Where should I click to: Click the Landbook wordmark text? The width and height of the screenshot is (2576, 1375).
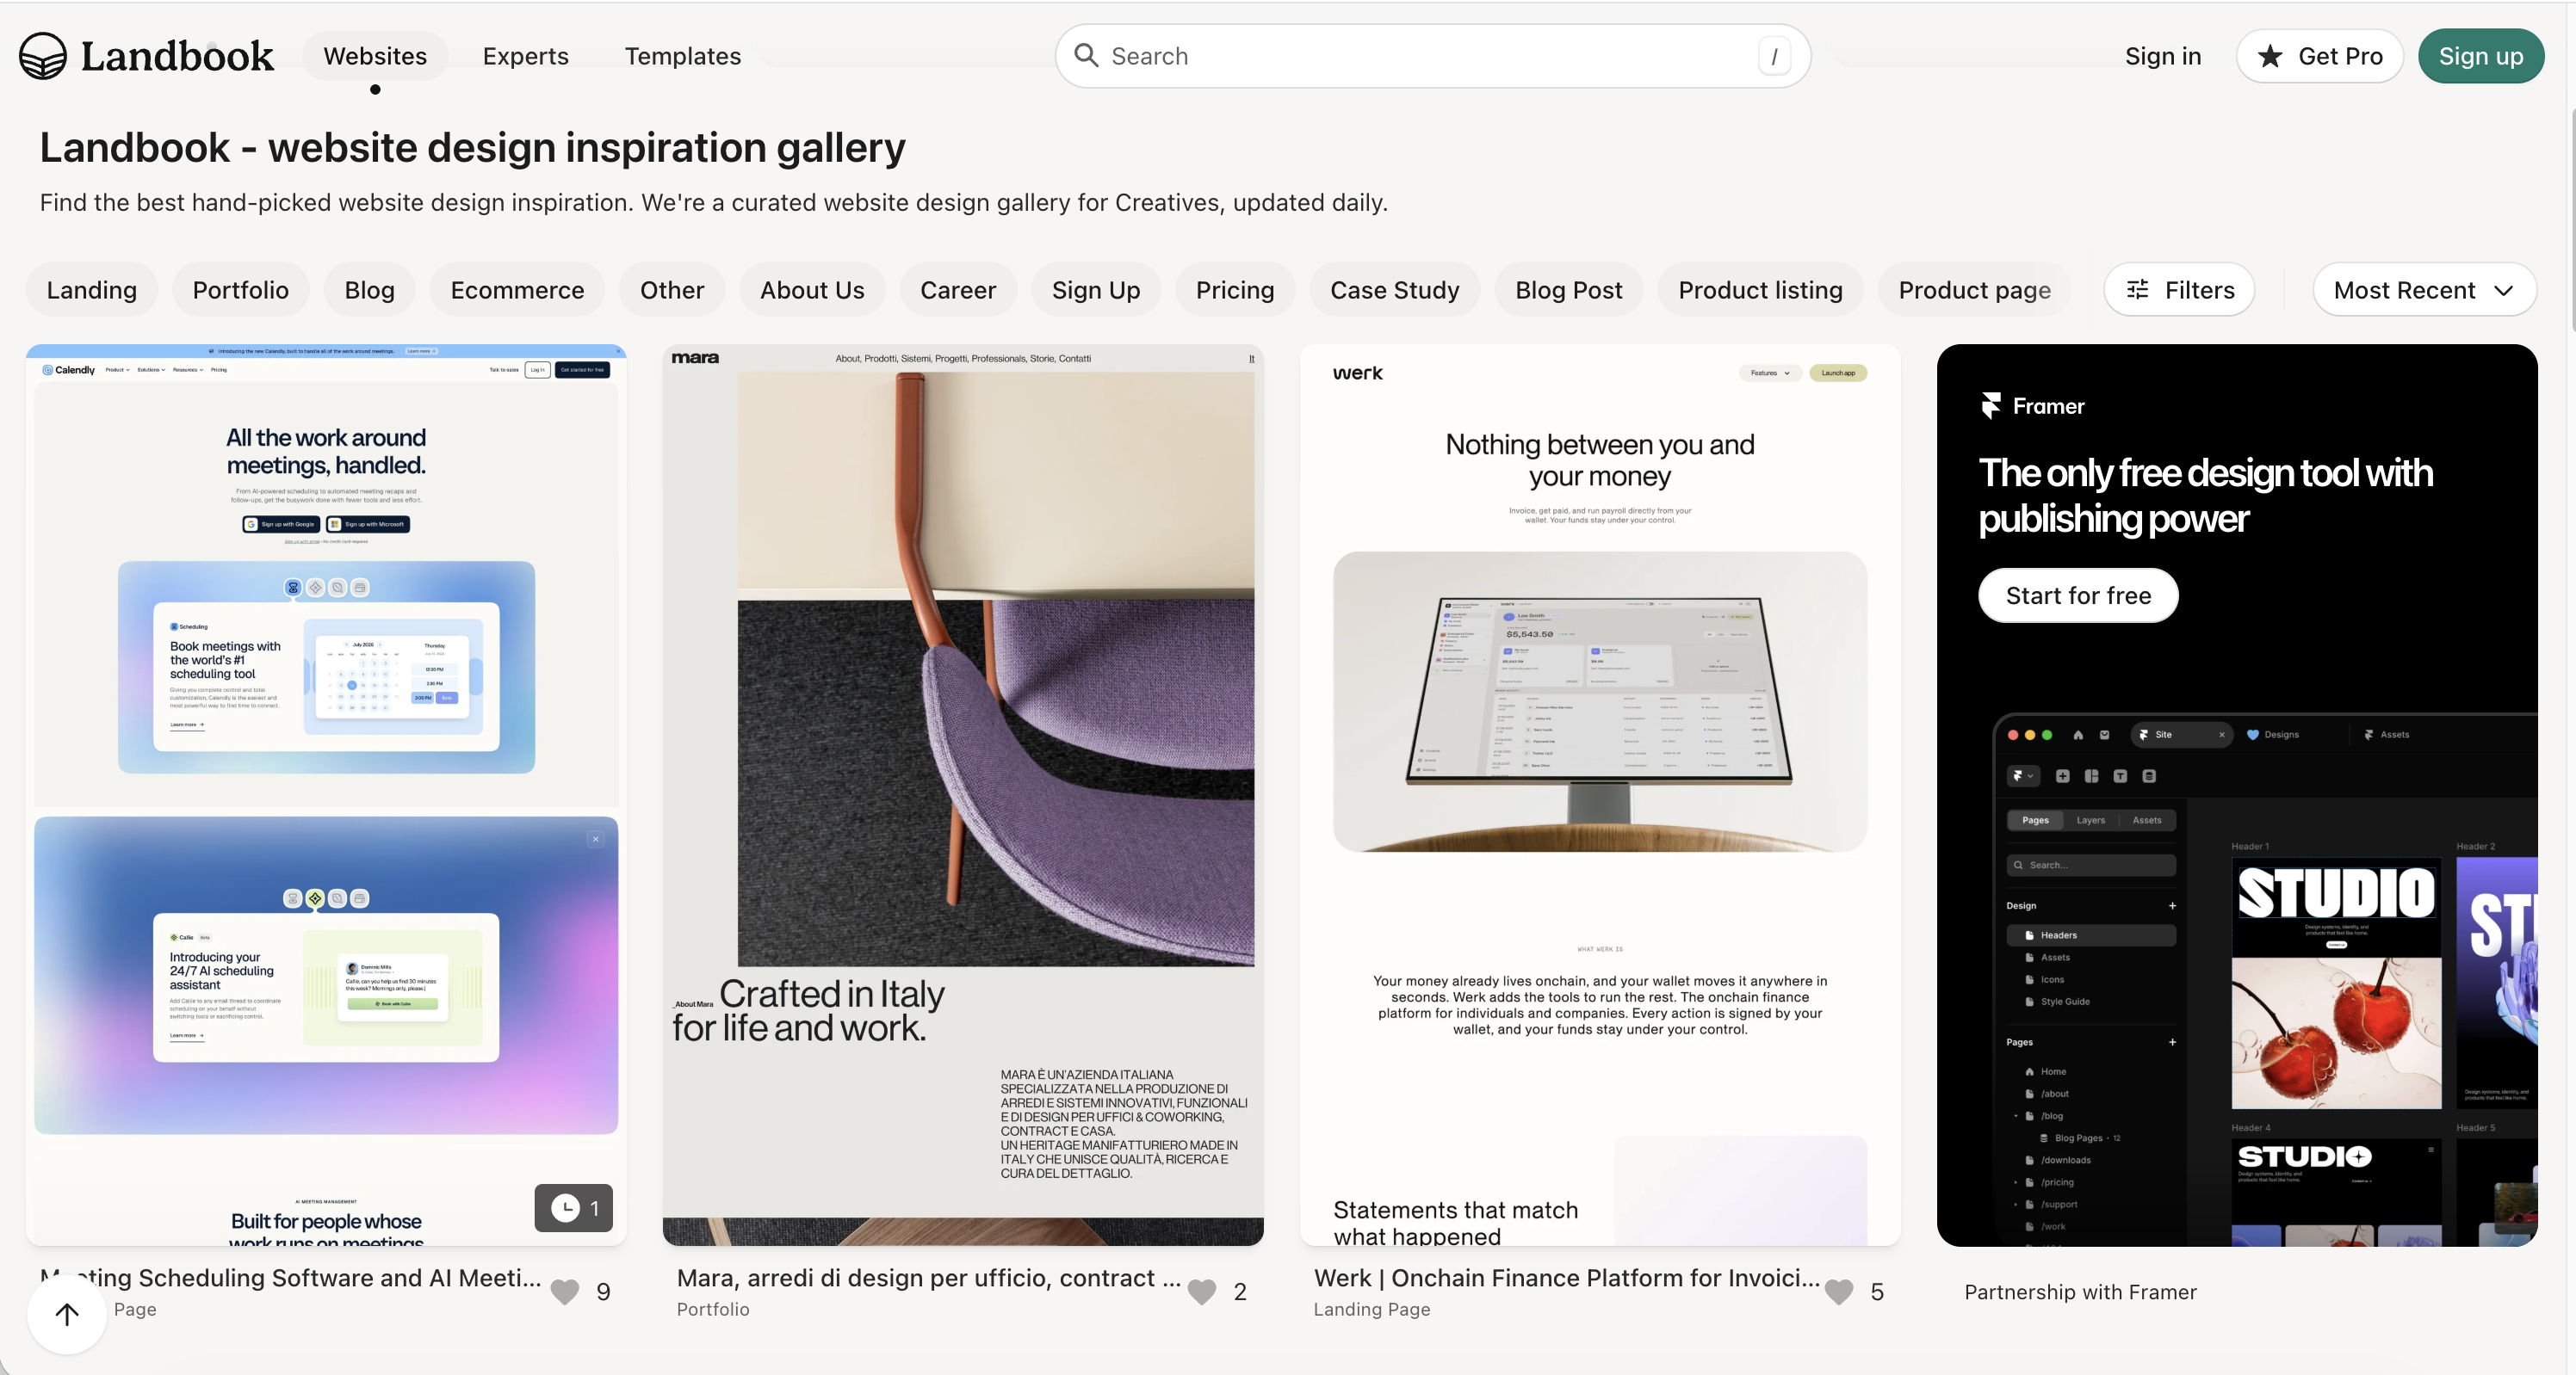(177, 56)
